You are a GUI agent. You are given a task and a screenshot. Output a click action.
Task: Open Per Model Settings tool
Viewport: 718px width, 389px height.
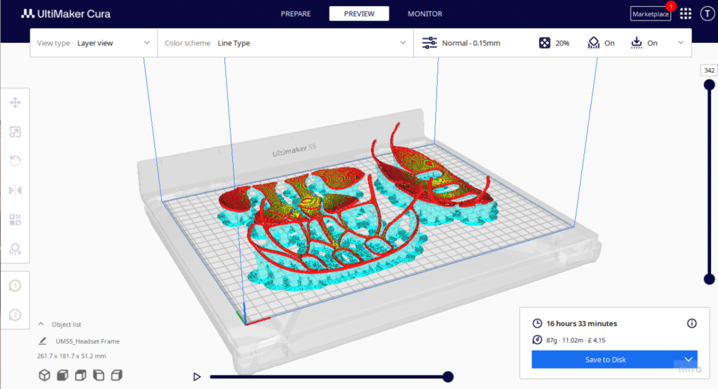coord(15,219)
